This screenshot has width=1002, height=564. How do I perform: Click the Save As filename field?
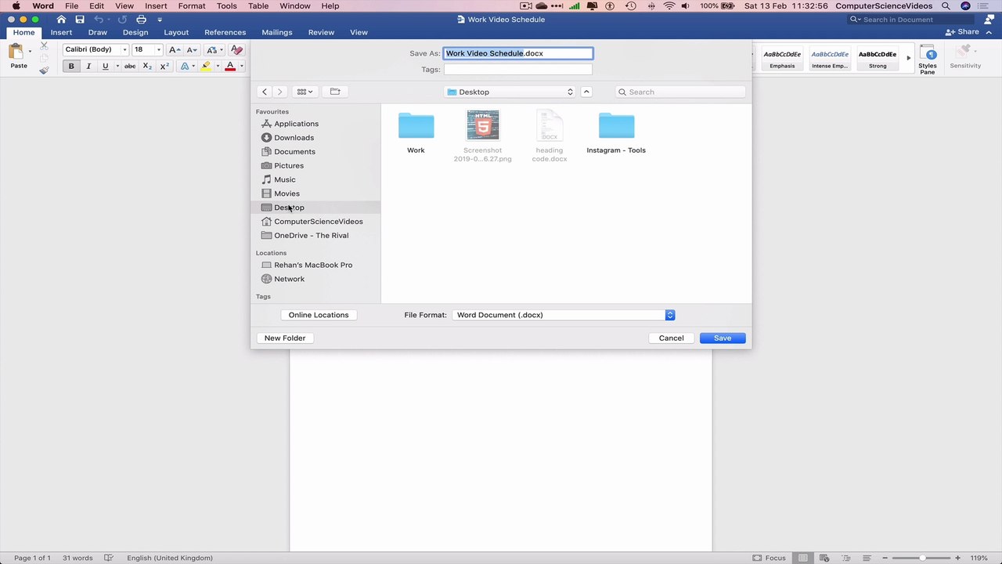(518, 53)
